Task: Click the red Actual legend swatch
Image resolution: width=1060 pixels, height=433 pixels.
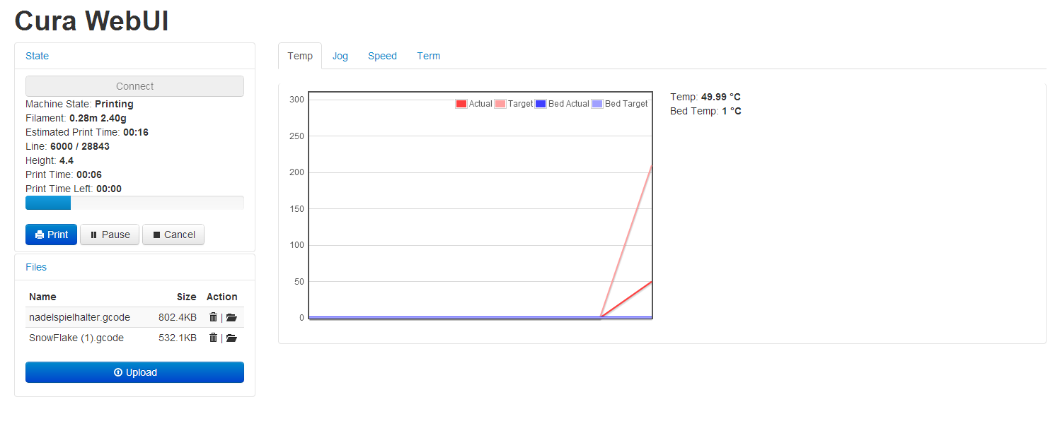Action: point(461,104)
